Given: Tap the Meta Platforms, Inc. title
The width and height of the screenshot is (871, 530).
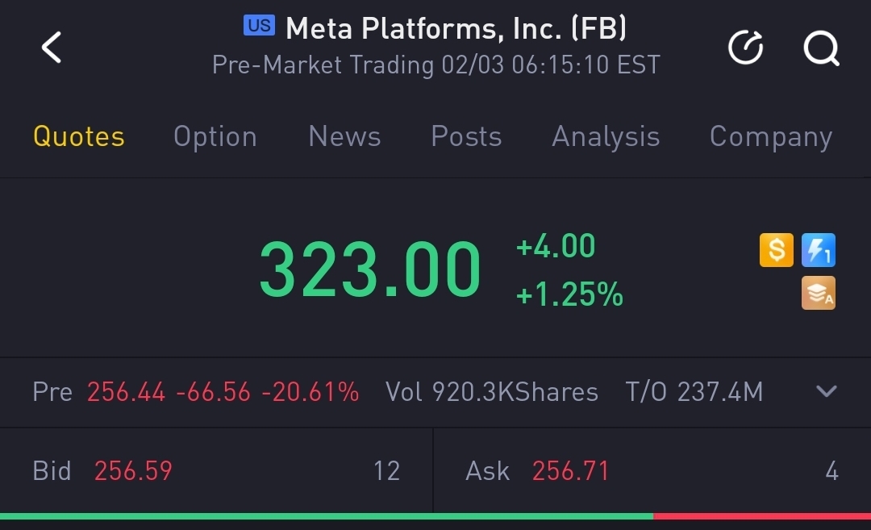Looking at the screenshot, I should (456, 28).
